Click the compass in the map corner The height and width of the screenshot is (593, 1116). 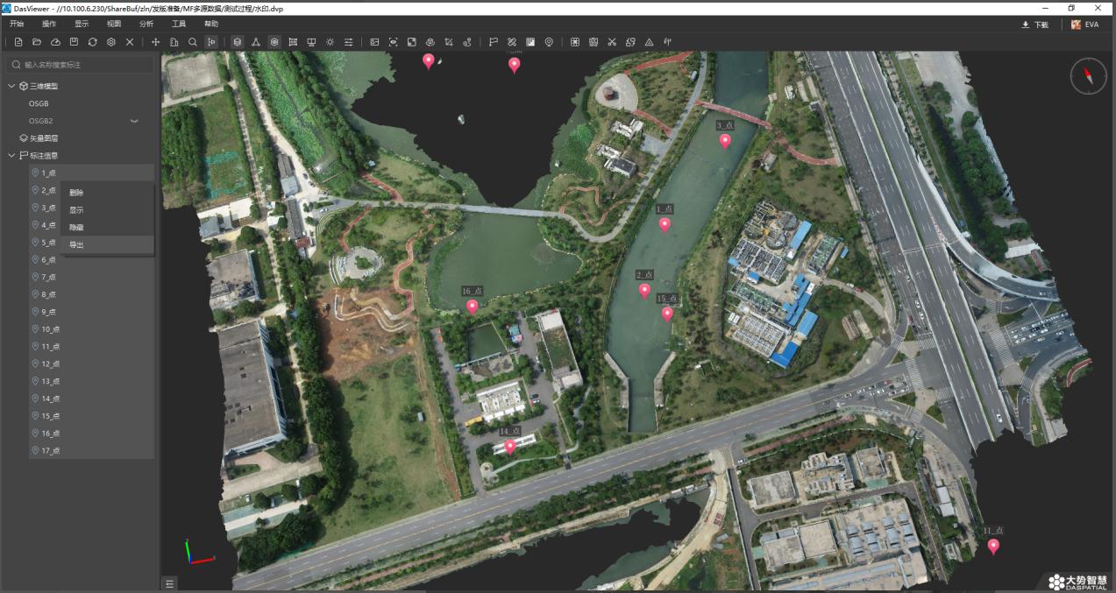point(1089,76)
